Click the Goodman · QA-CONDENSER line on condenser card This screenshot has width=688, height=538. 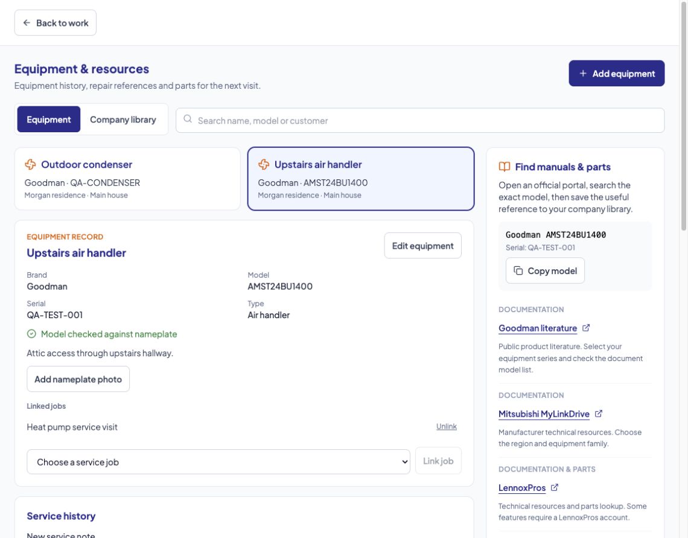[x=82, y=182]
